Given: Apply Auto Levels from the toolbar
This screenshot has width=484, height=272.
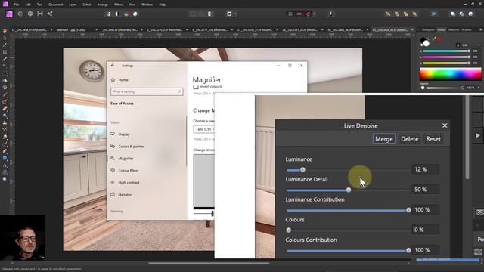Looking at the screenshot, I should click(x=108, y=14).
